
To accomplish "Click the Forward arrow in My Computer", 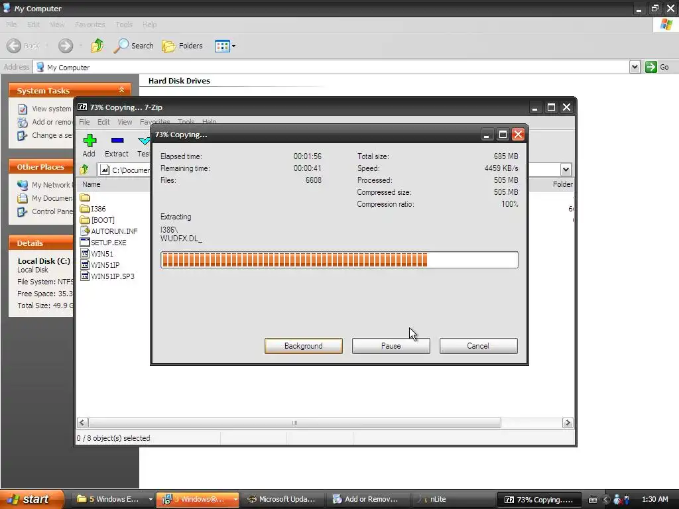I will [66, 46].
